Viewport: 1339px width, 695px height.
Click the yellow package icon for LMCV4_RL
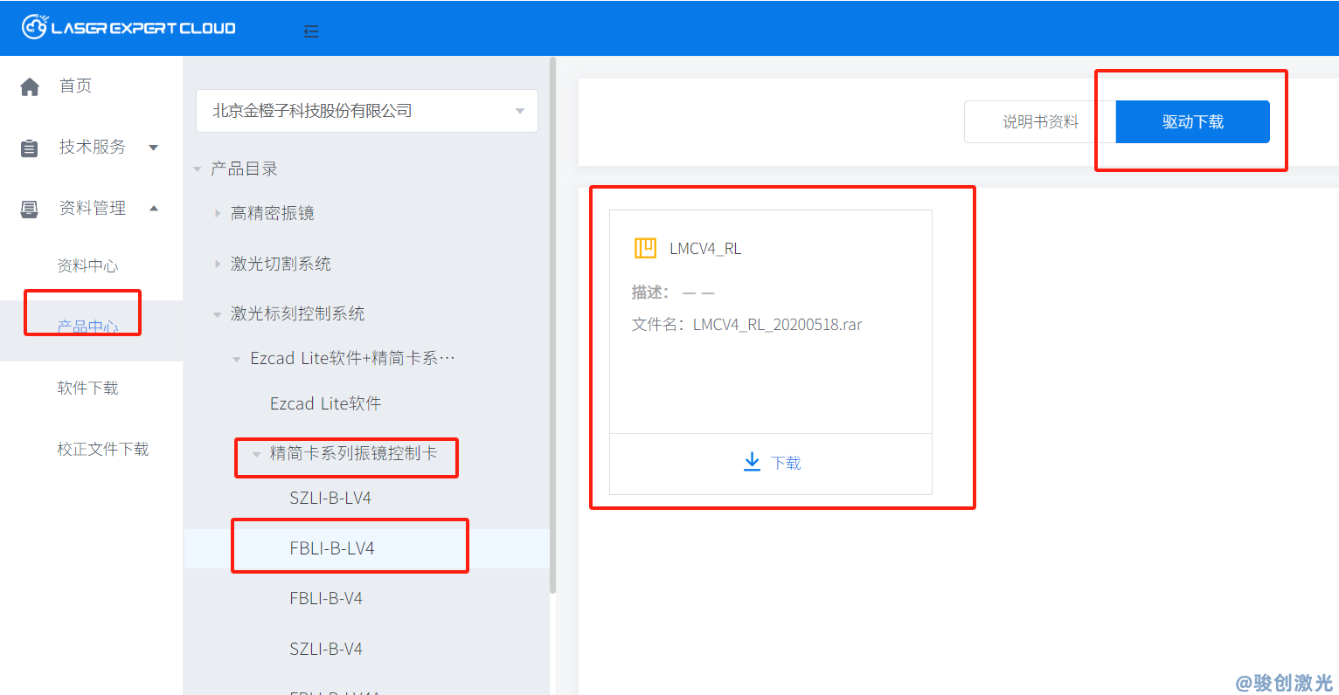point(645,248)
